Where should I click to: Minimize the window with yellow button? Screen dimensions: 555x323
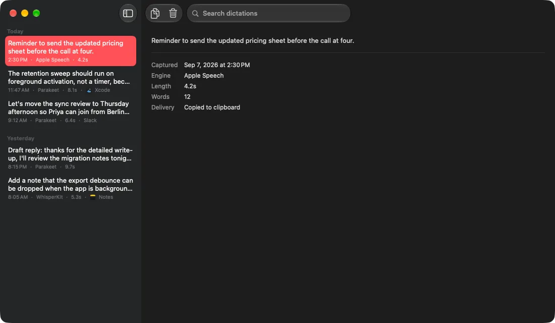pos(25,14)
